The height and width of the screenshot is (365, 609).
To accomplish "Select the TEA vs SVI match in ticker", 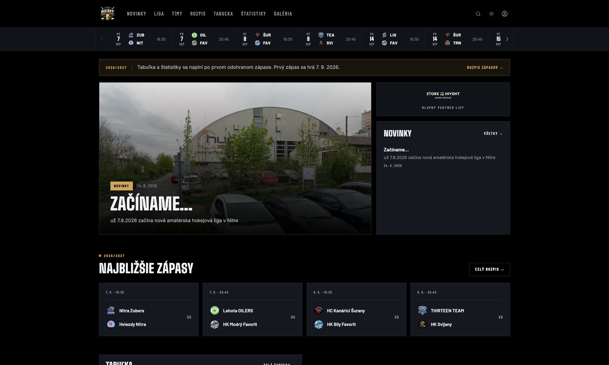I will click(330, 39).
